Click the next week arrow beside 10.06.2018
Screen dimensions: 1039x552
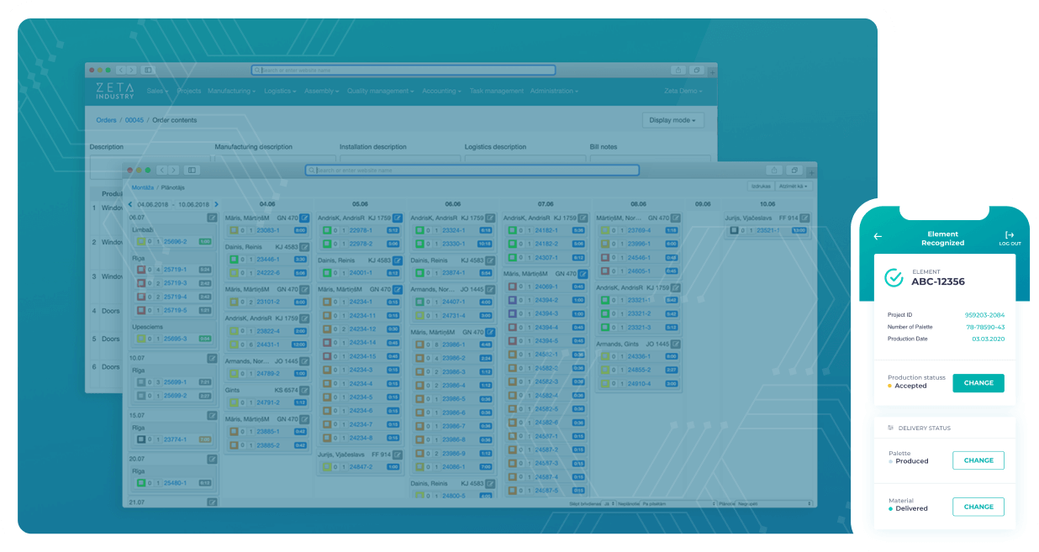(x=216, y=204)
